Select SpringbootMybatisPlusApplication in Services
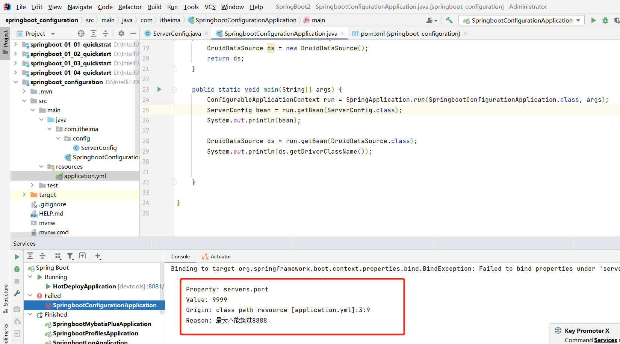Image resolution: width=620 pixels, height=344 pixels. (102, 324)
